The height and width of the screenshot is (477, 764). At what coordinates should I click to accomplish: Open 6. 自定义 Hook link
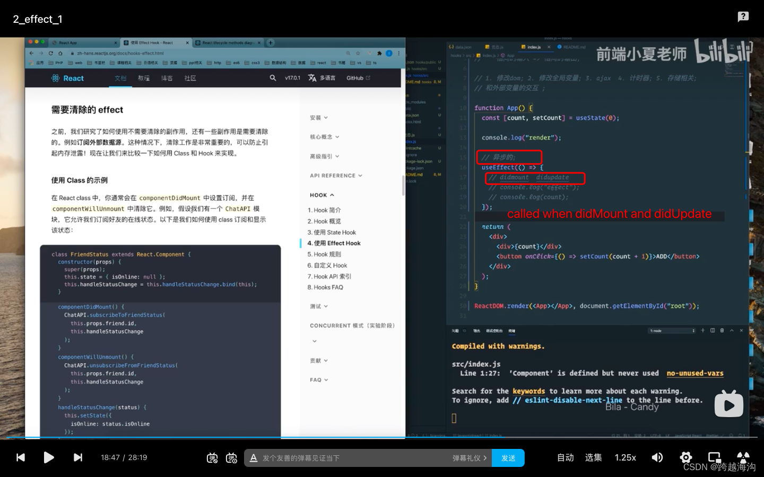tap(327, 266)
